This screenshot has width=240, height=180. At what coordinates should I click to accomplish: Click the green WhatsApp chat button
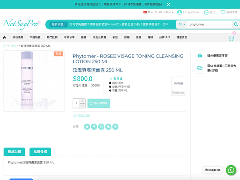click(x=231, y=170)
